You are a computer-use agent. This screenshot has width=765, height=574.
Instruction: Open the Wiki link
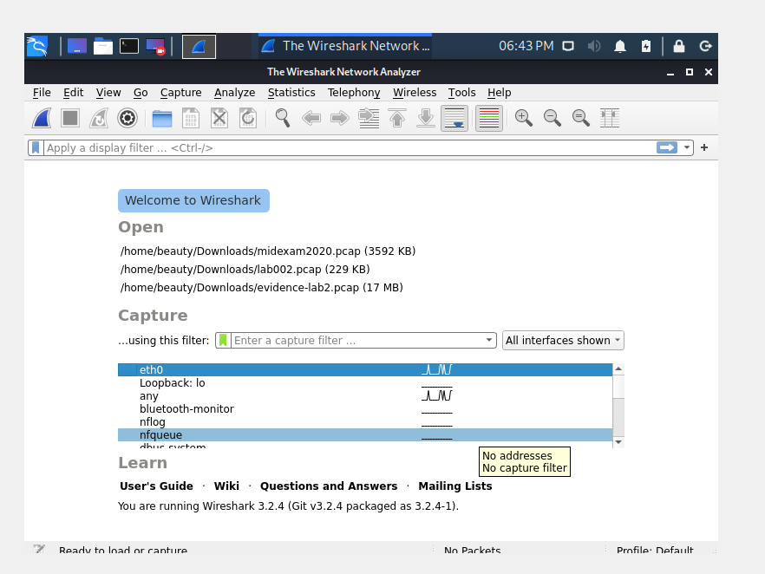coord(226,486)
